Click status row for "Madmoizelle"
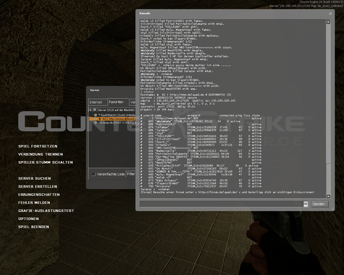The width and height of the screenshot is (344, 275). (x=201, y=151)
